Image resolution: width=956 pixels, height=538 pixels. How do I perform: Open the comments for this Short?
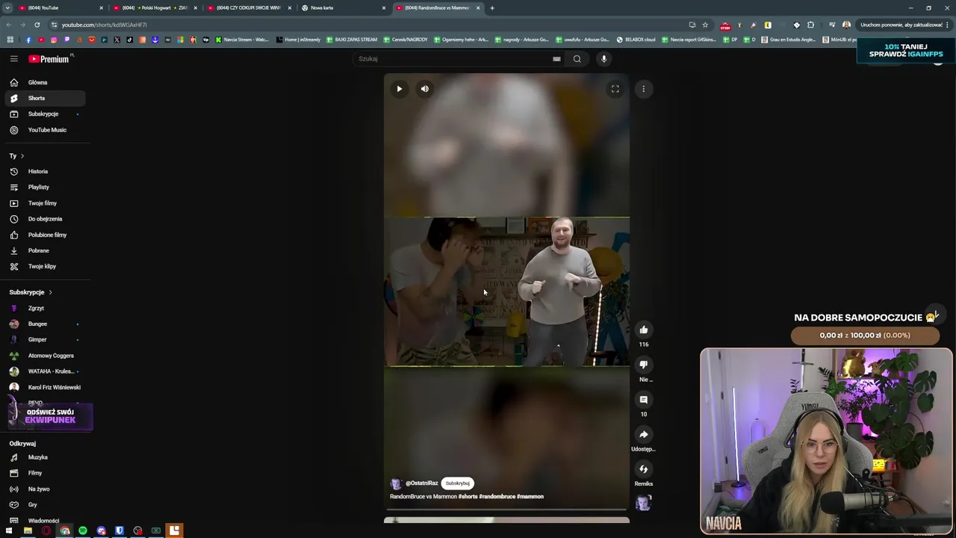pos(643,400)
